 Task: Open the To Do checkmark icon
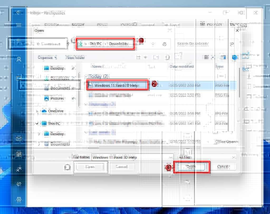coord(19,184)
